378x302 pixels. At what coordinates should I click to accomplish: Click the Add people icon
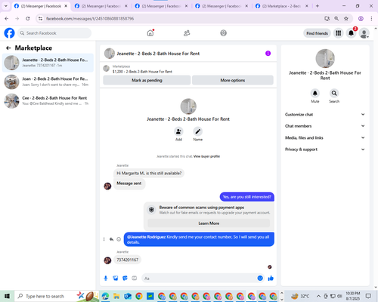(178, 131)
